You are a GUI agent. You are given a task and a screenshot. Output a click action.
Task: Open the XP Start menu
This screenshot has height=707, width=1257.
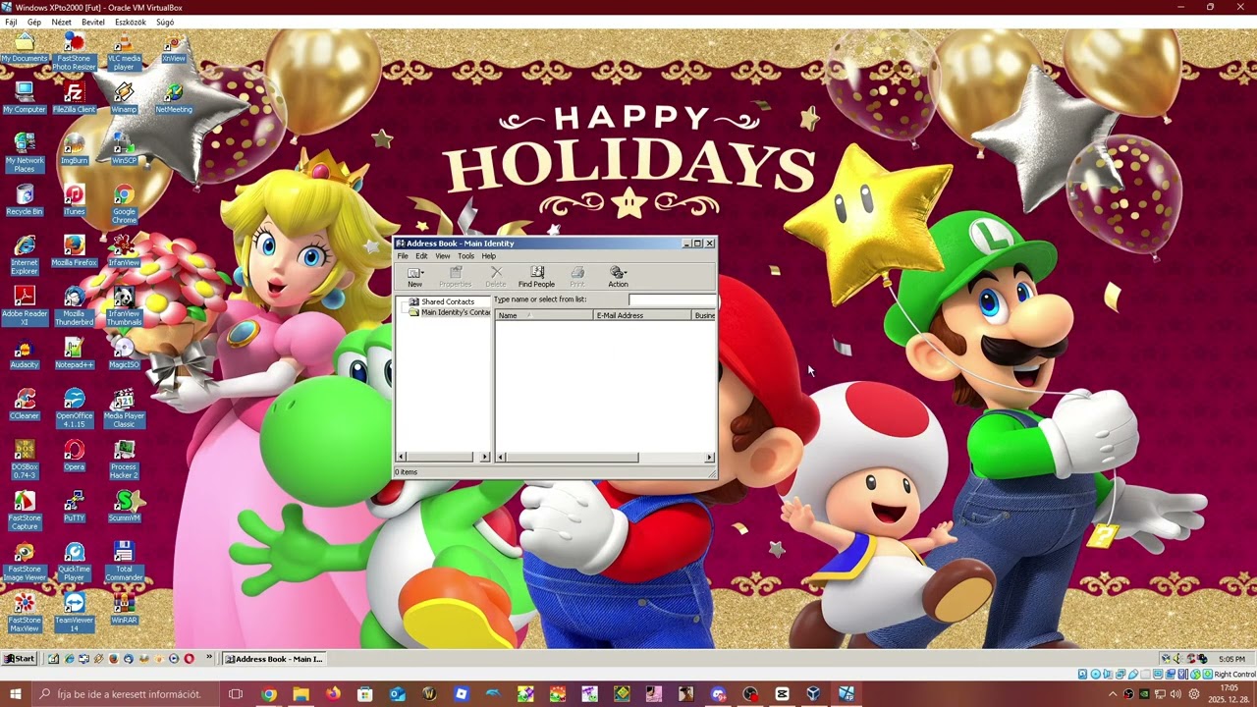[x=19, y=659]
